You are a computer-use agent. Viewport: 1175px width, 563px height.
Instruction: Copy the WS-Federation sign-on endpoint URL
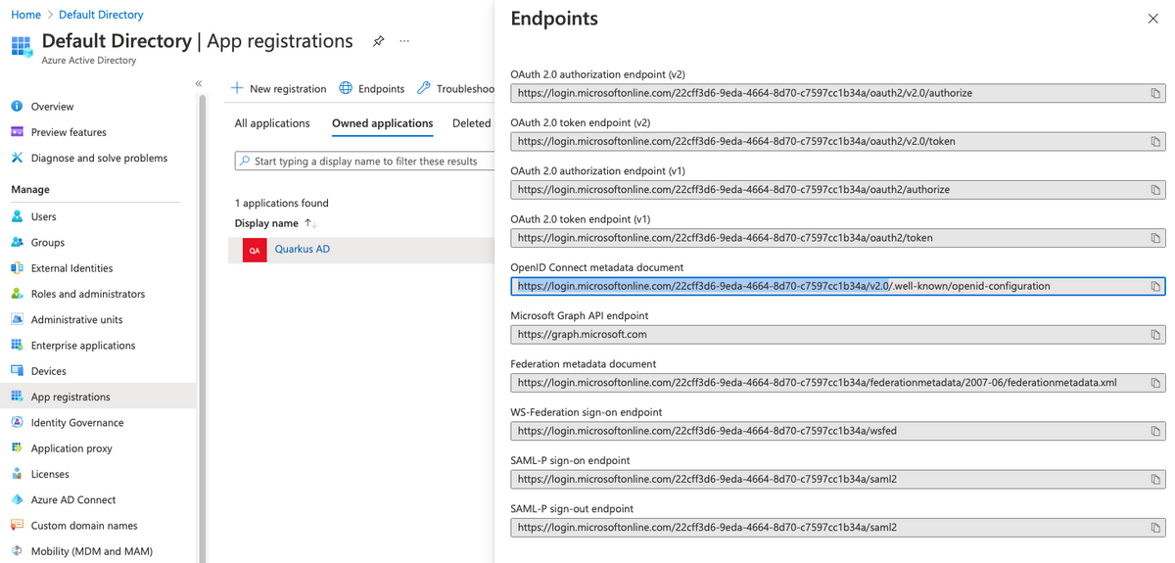(1155, 431)
